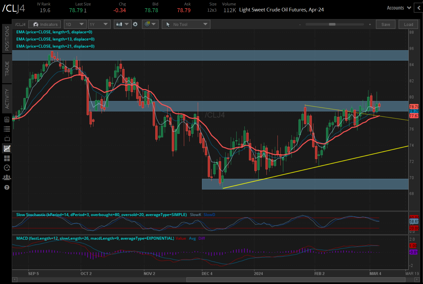
Task: Toggle the SlowK line in Slow Stochastic
Action: 195,215
